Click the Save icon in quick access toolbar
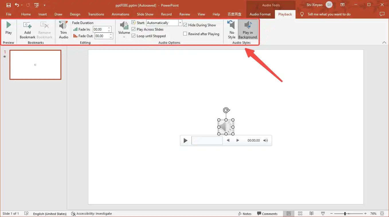The width and height of the screenshot is (389, 217). [9, 5]
